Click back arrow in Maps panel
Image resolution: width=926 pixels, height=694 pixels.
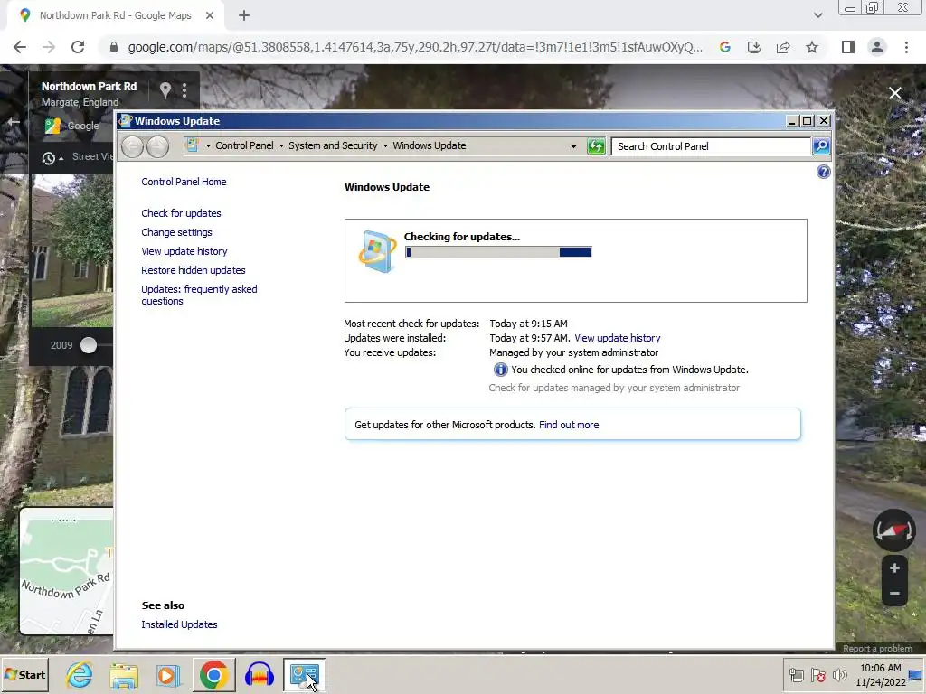pyautogui.click(x=14, y=123)
